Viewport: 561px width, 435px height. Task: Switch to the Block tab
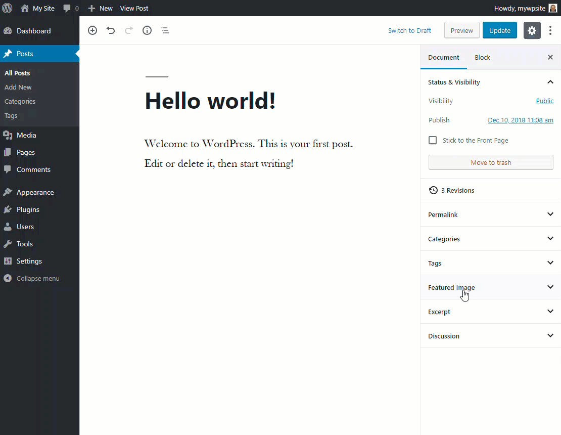tap(482, 57)
